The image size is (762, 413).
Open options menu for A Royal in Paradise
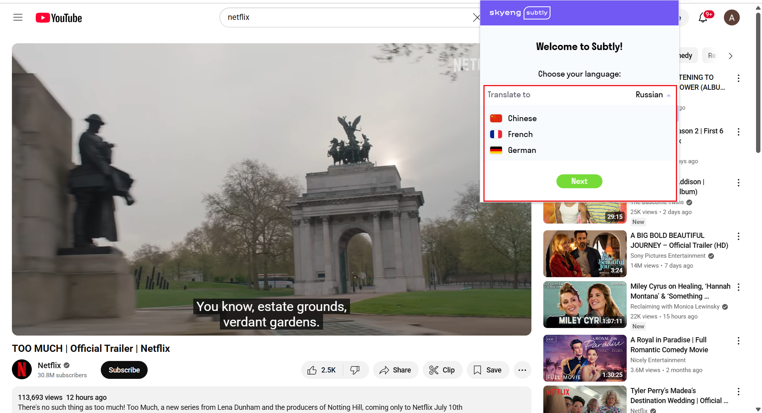[739, 341]
